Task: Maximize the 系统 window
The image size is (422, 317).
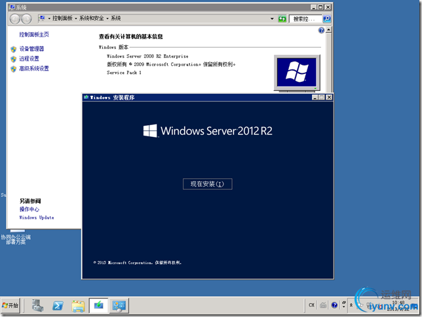Action: tap(320, 7)
